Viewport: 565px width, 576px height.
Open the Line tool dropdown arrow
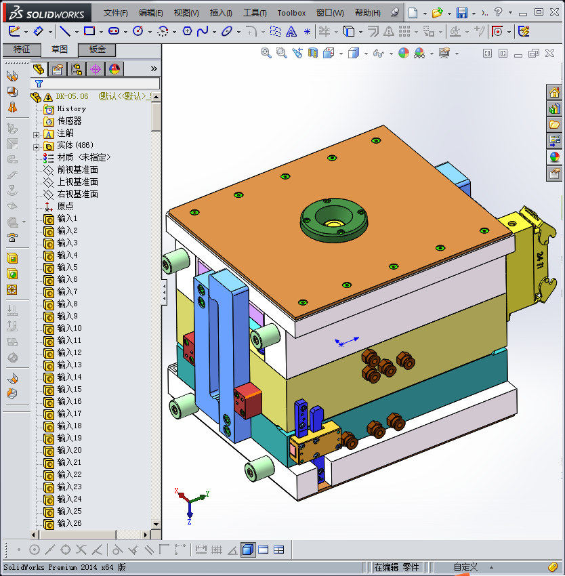[x=77, y=33]
